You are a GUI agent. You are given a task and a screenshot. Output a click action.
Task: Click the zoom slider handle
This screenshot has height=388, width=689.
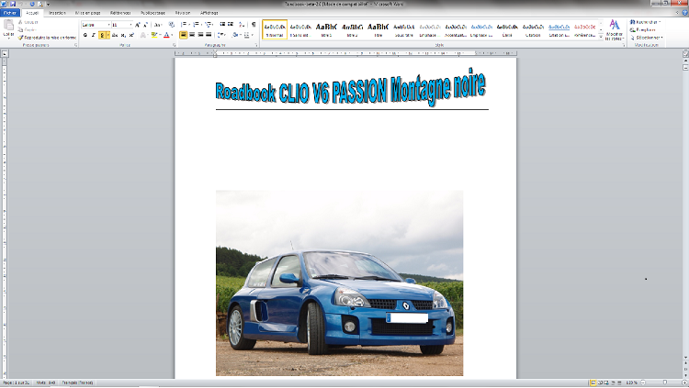(665, 382)
